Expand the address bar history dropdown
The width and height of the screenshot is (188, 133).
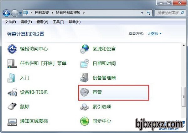tap(142, 13)
